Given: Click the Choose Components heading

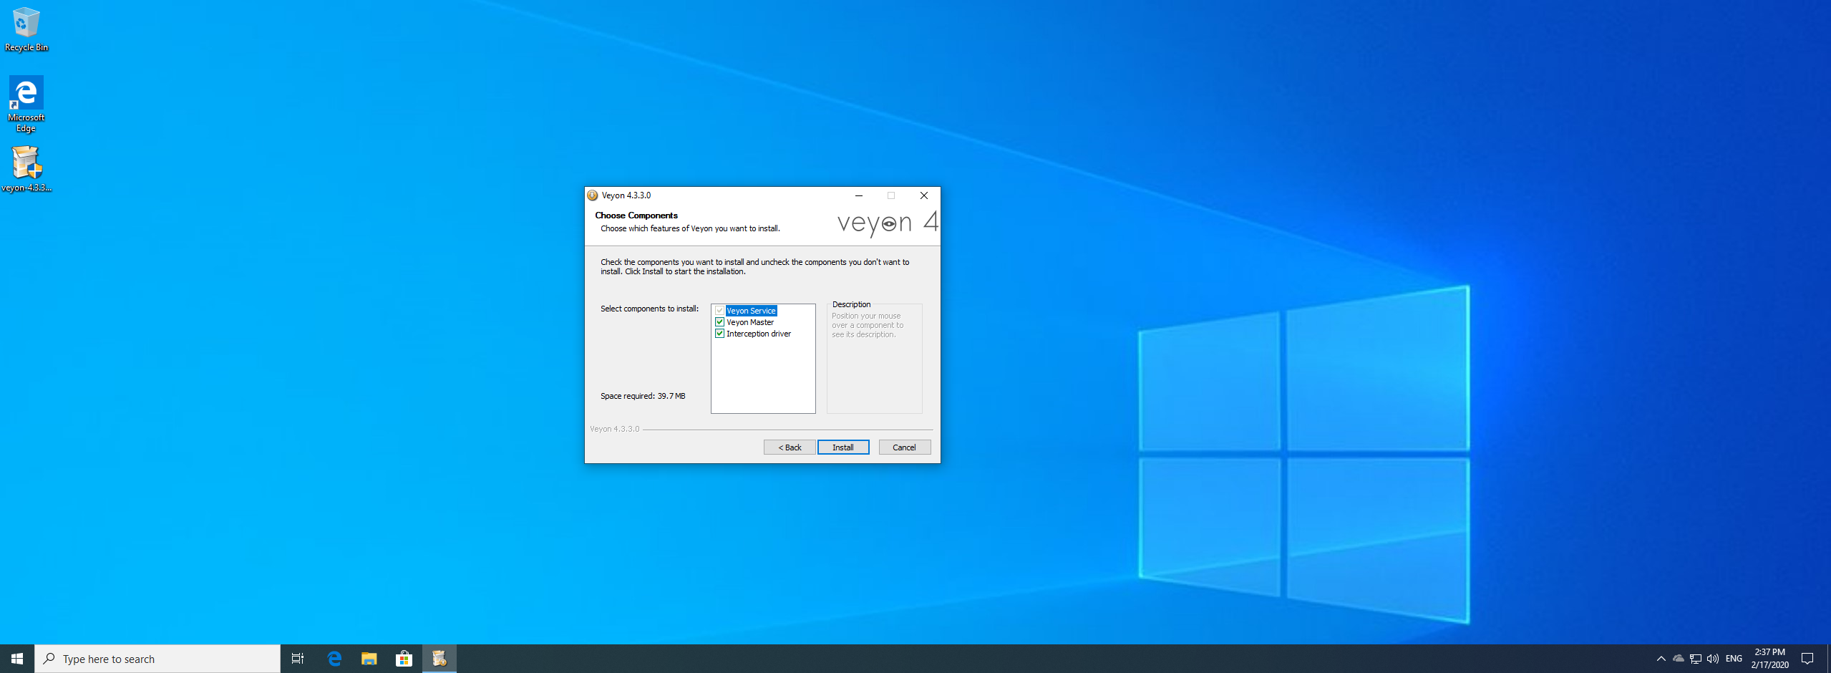Looking at the screenshot, I should point(636,216).
